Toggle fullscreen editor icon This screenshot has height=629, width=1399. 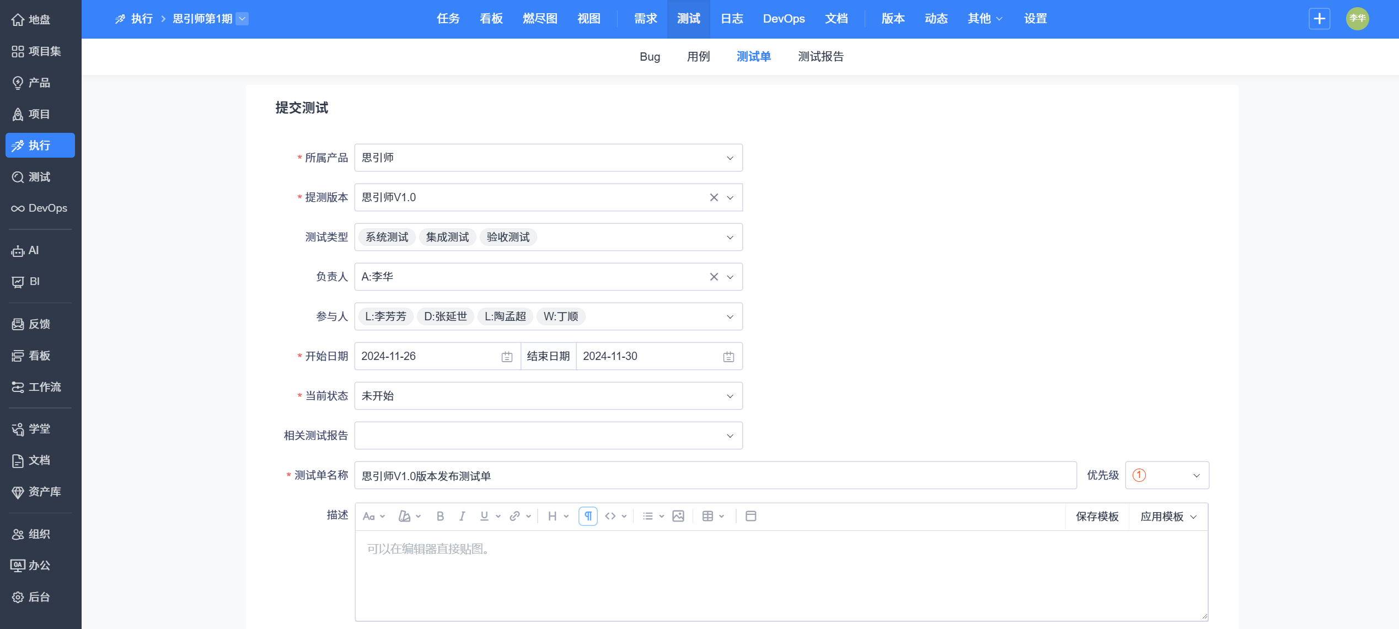coord(751,516)
